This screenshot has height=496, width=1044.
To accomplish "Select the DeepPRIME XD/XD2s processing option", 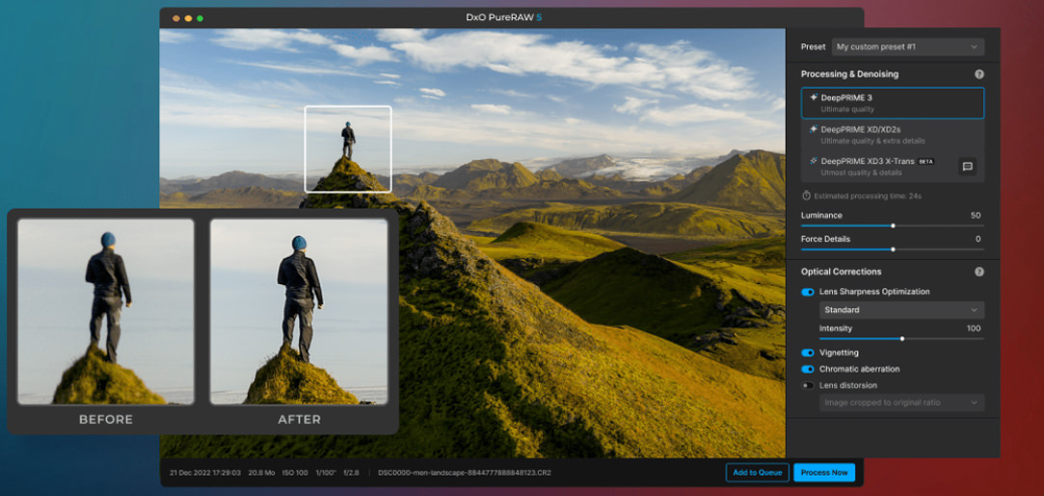I will pos(892,135).
